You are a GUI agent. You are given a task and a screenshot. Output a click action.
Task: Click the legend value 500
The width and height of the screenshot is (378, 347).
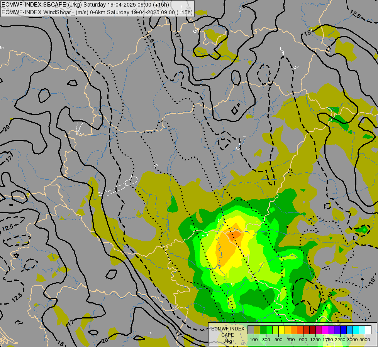point(278,340)
